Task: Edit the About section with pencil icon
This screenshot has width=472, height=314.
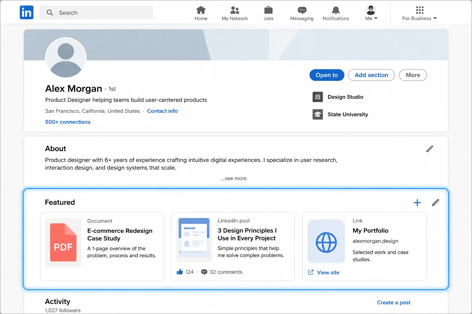Action: pyautogui.click(x=430, y=149)
